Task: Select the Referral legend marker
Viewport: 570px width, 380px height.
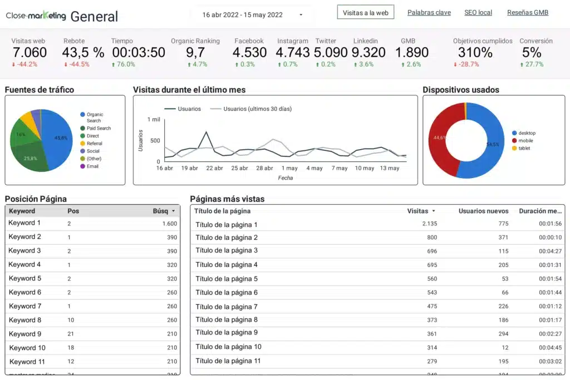Action: click(82, 144)
